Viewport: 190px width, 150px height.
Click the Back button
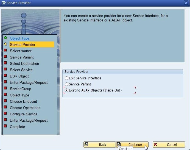[x=99, y=145]
